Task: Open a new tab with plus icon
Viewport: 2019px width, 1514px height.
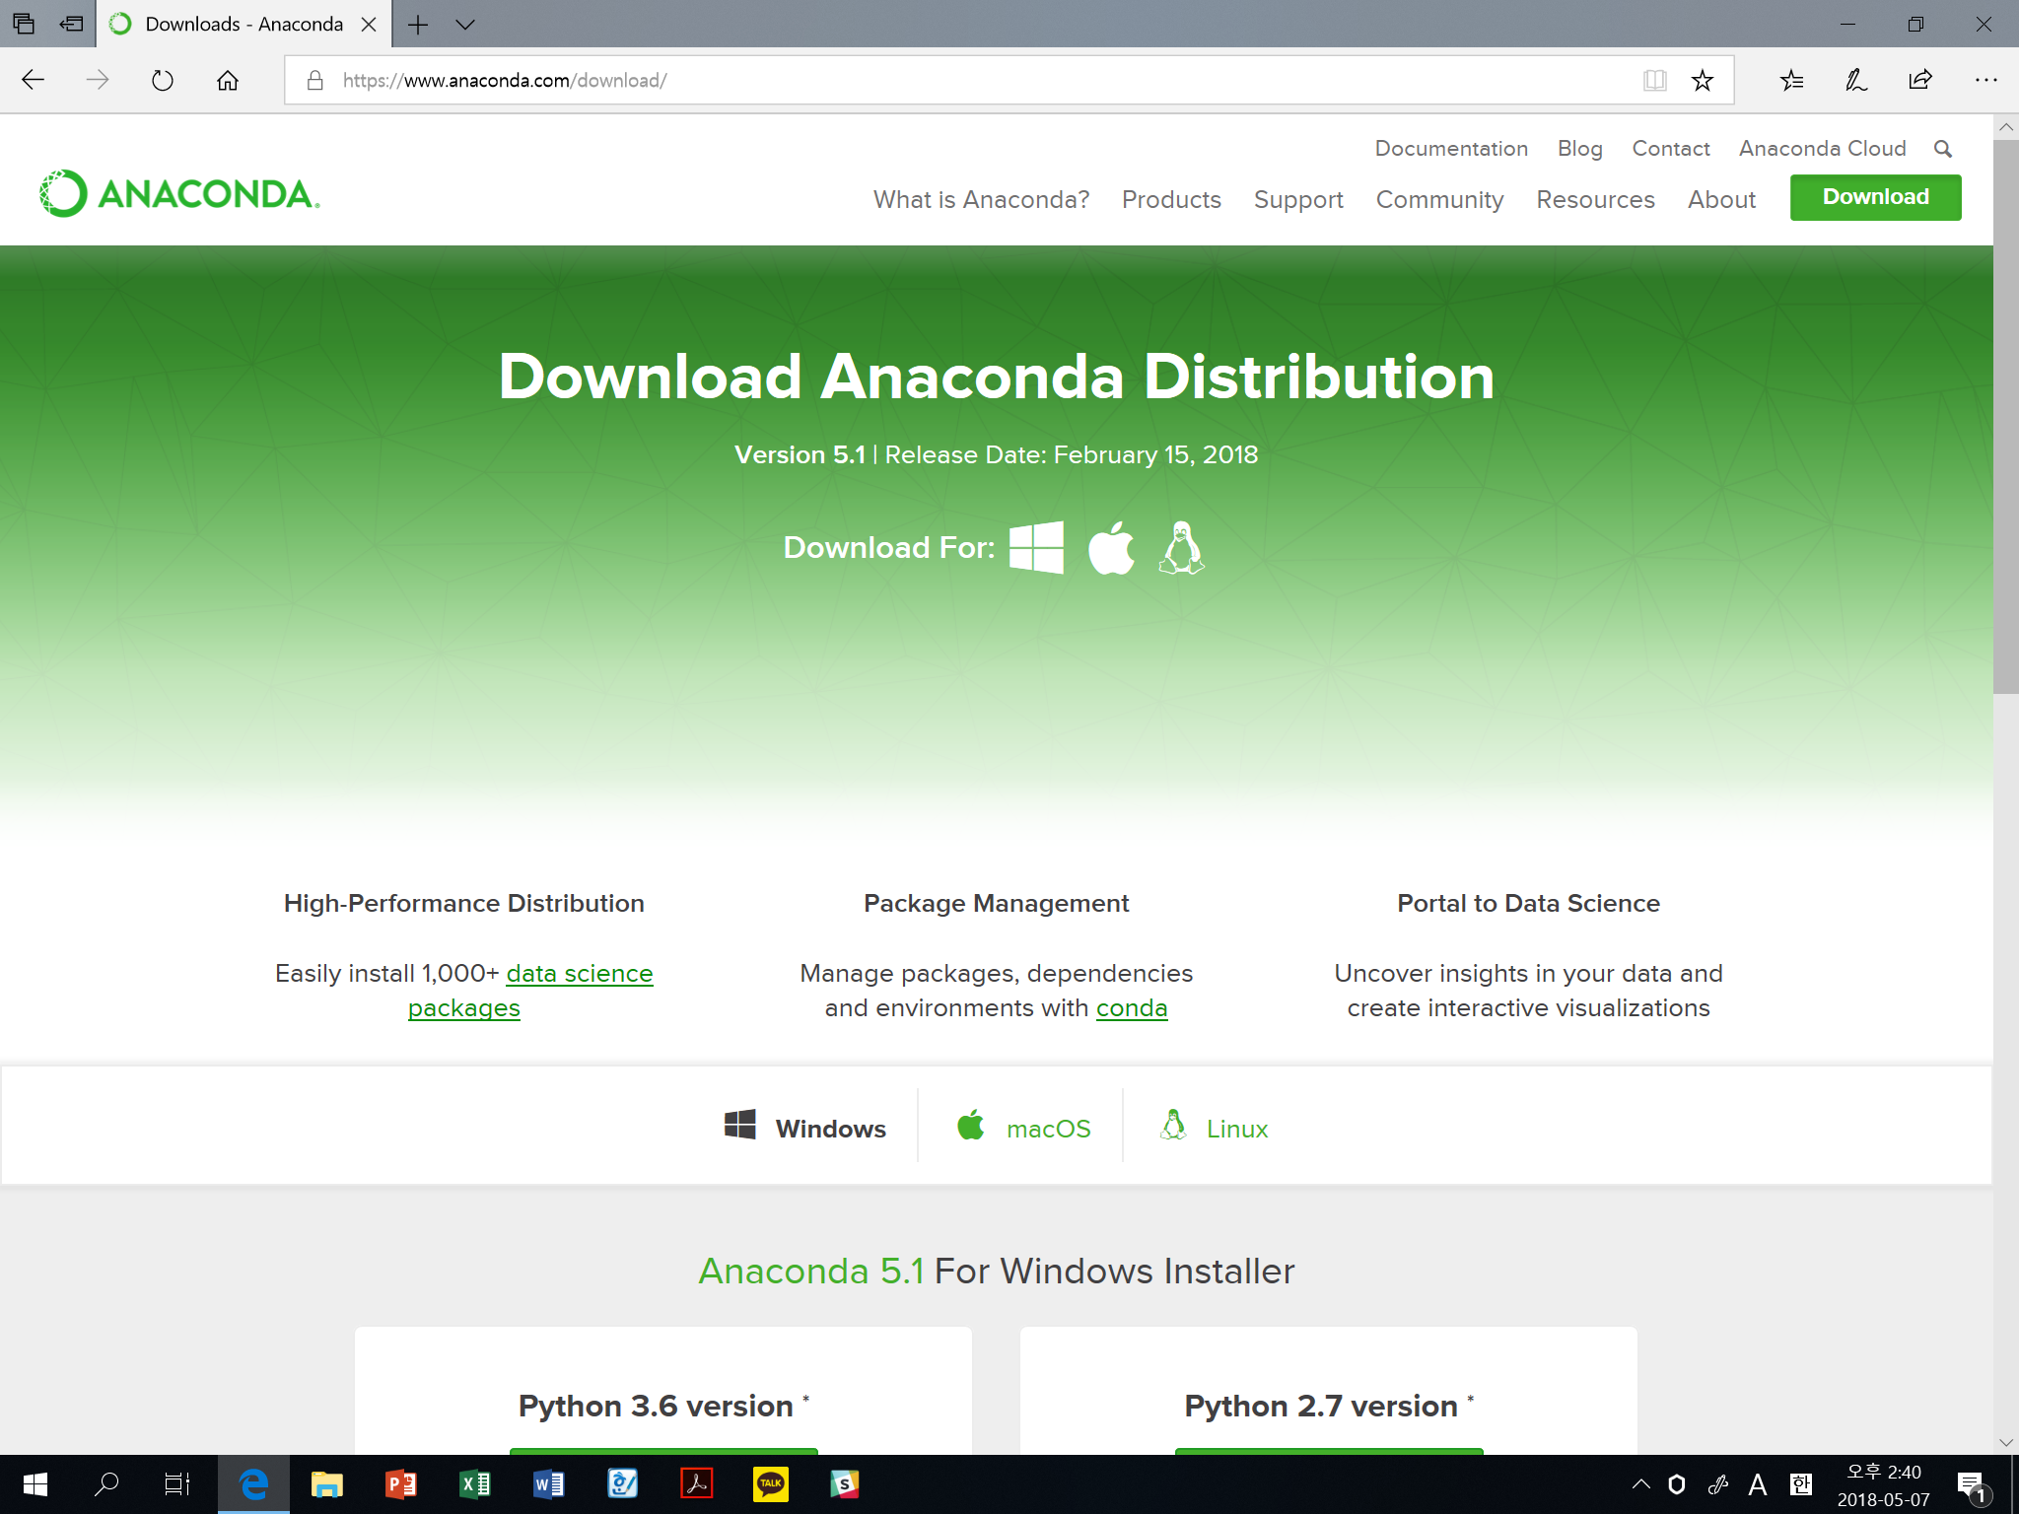Action: pos(418,25)
